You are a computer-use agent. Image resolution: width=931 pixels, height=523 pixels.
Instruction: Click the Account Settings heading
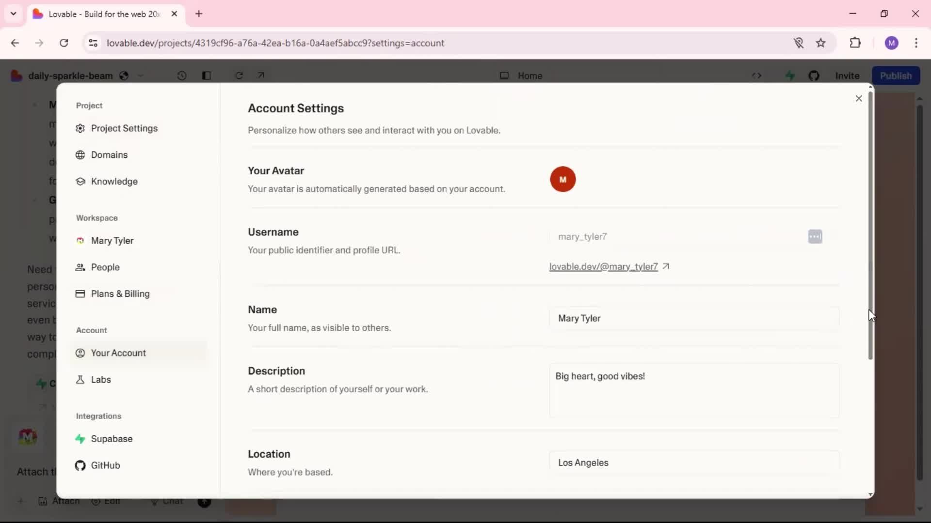tap(296, 108)
